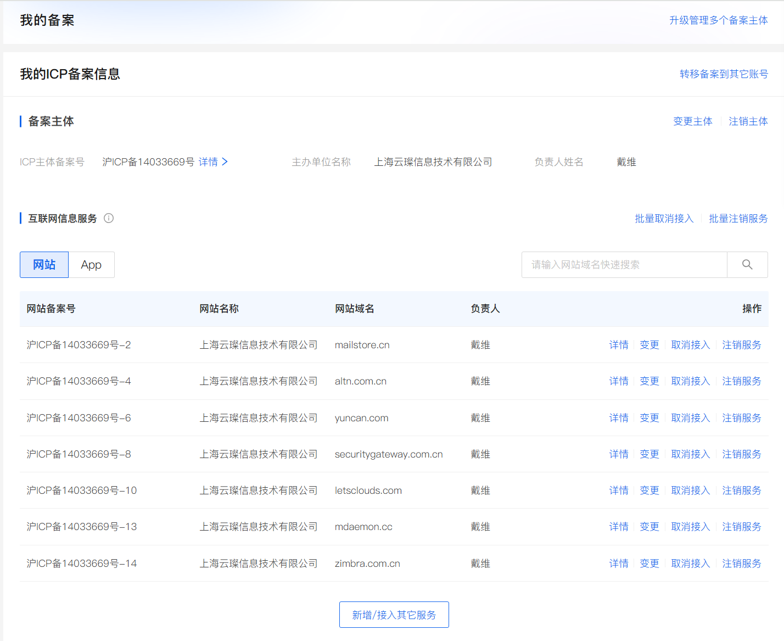This screenshot has height=641, width=784.
Task: Select domain text altn.com.cn
Action: [x=361, y=381]
